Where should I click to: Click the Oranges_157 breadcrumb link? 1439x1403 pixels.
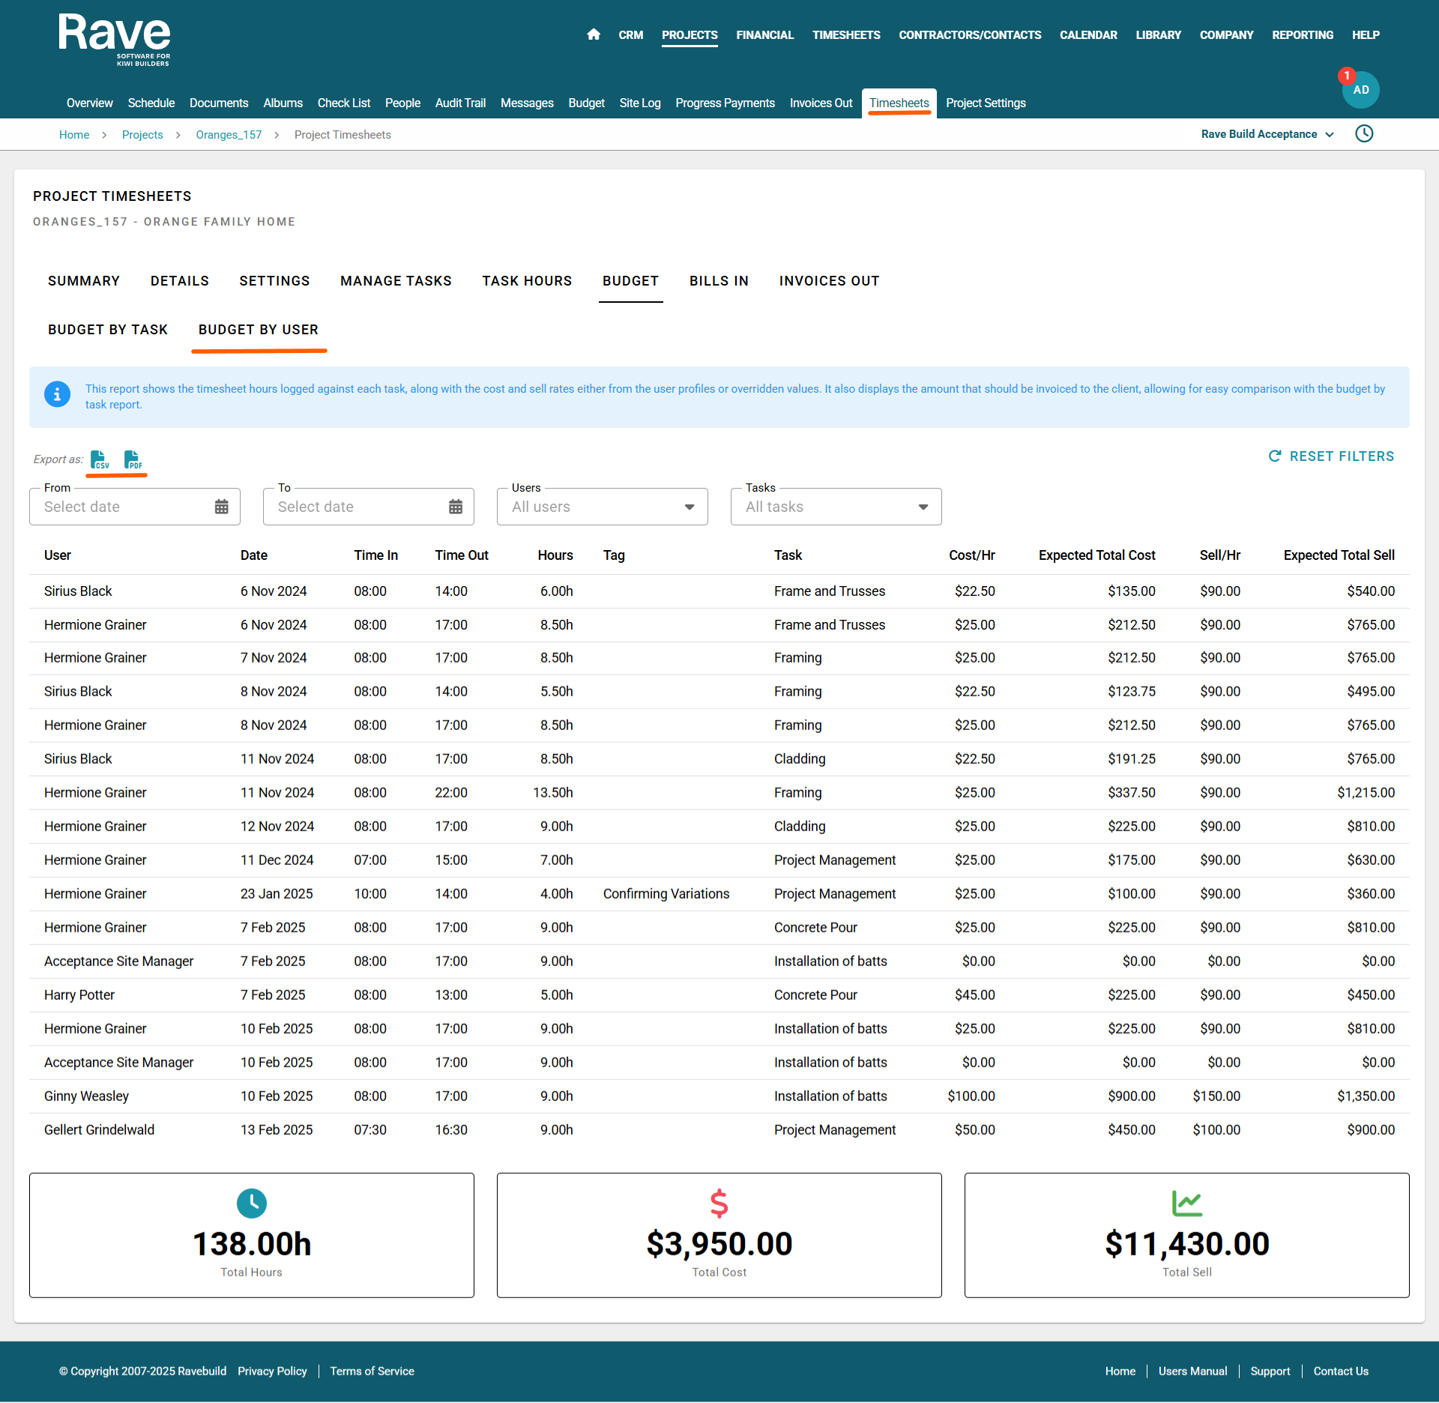229,135
